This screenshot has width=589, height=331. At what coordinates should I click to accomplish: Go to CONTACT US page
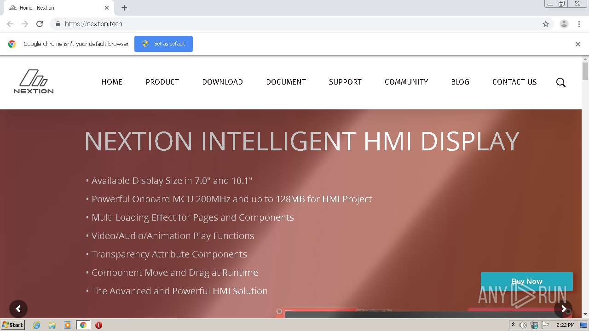coord(514,82)
